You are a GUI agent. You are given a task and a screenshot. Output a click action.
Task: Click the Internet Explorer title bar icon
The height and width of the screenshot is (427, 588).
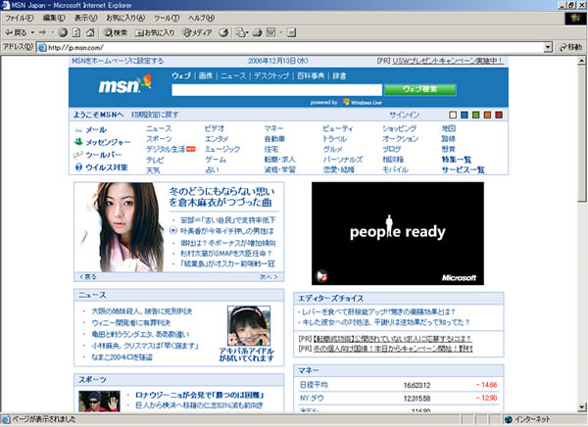[5, 5]
